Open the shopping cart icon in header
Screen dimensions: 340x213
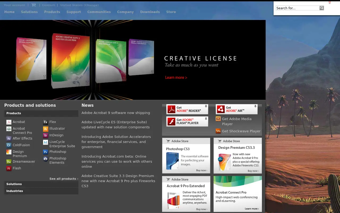(x=33, y=5)
